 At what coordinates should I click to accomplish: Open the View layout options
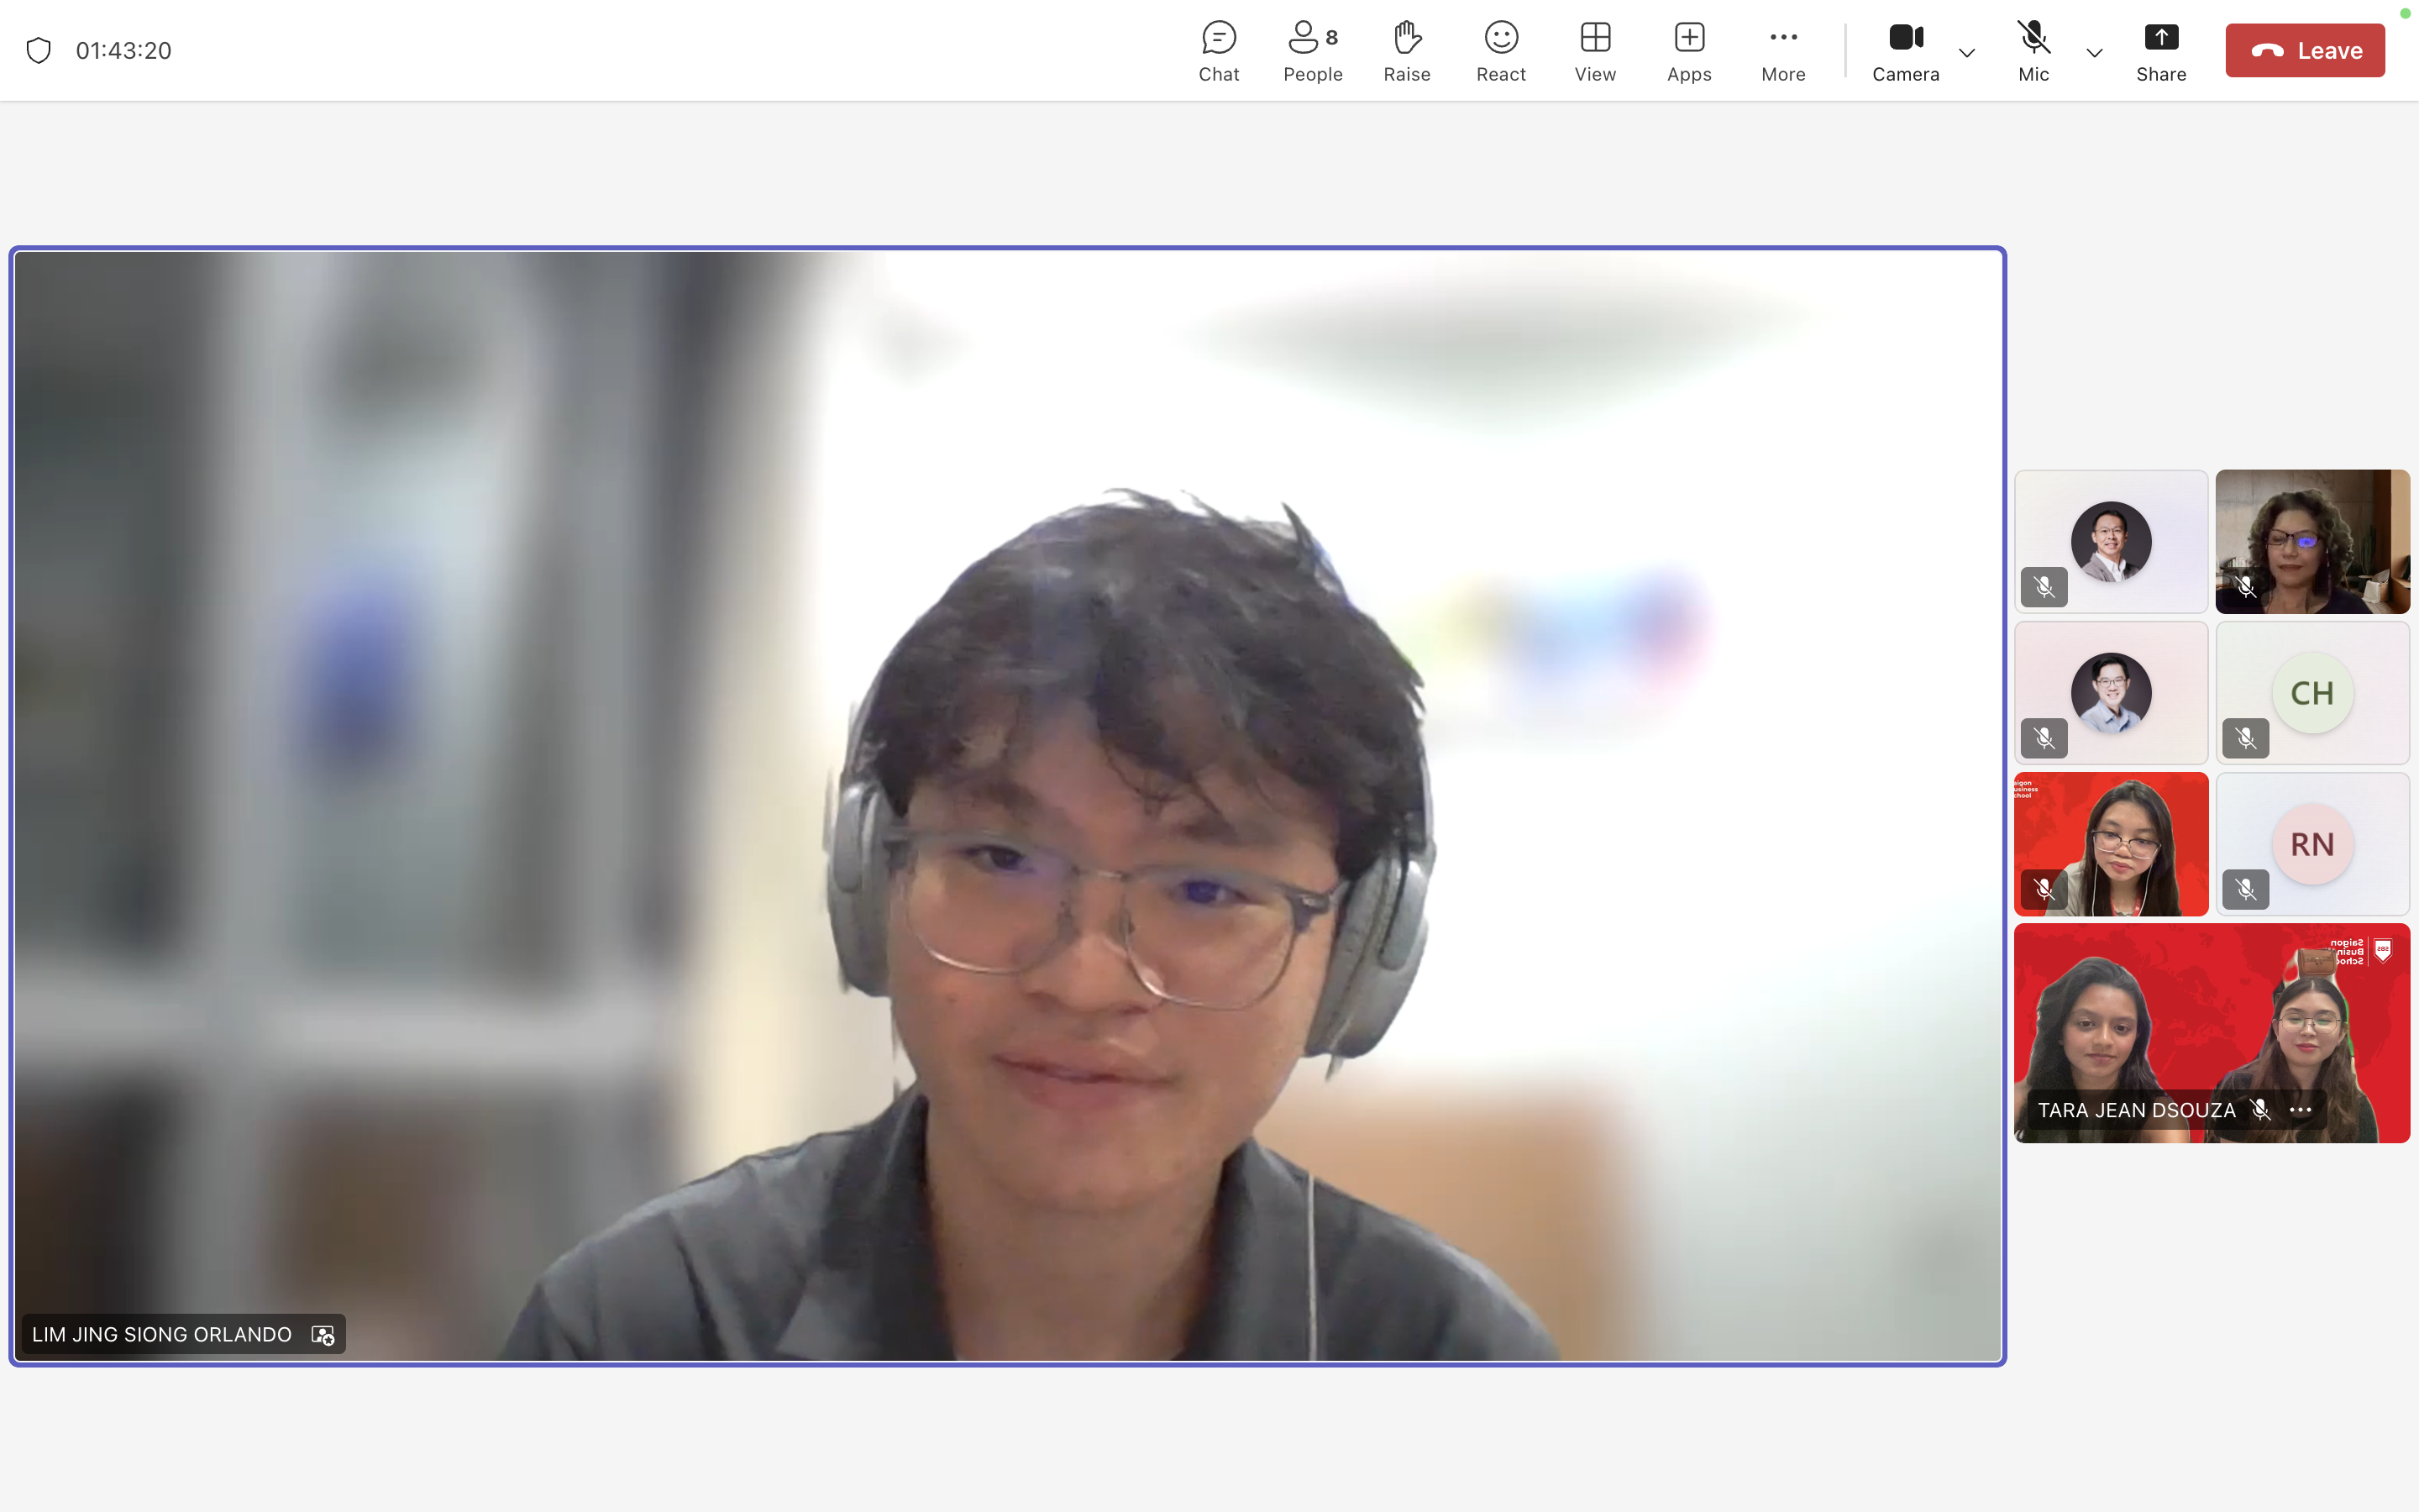pos(1594,51)
